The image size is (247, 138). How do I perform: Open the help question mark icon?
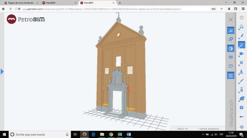click(242, 108)
